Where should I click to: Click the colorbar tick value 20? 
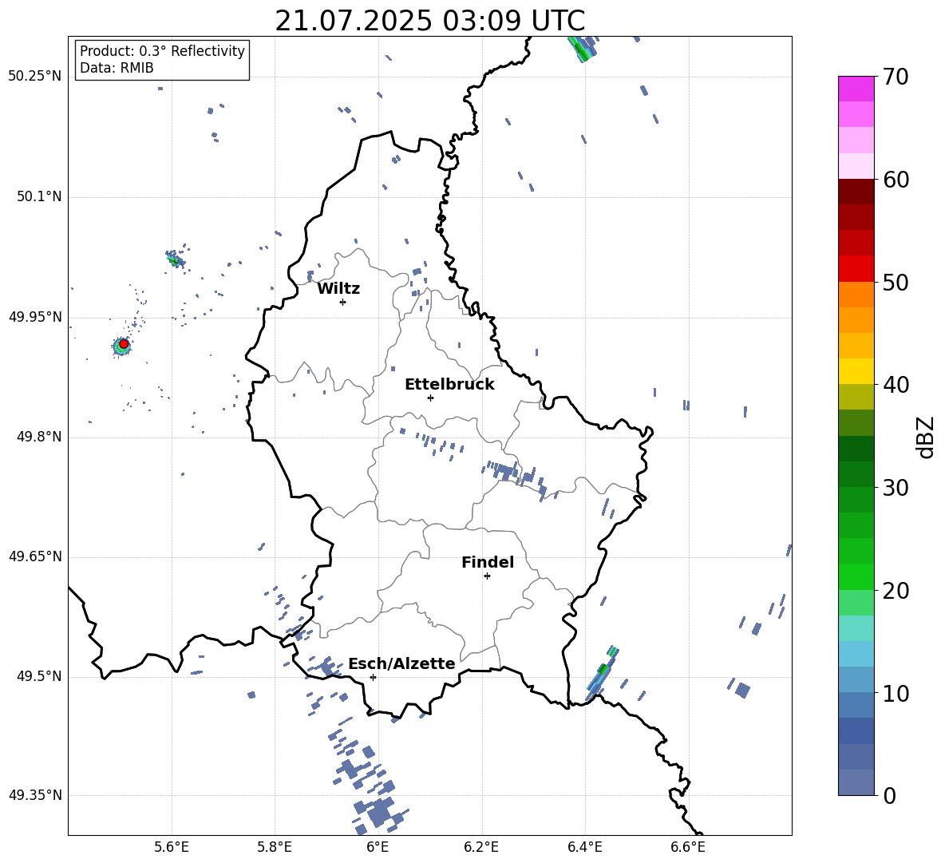[x=896, y=591]
